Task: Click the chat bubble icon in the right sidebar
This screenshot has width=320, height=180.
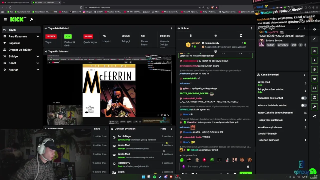Action: tap(314, 79)
